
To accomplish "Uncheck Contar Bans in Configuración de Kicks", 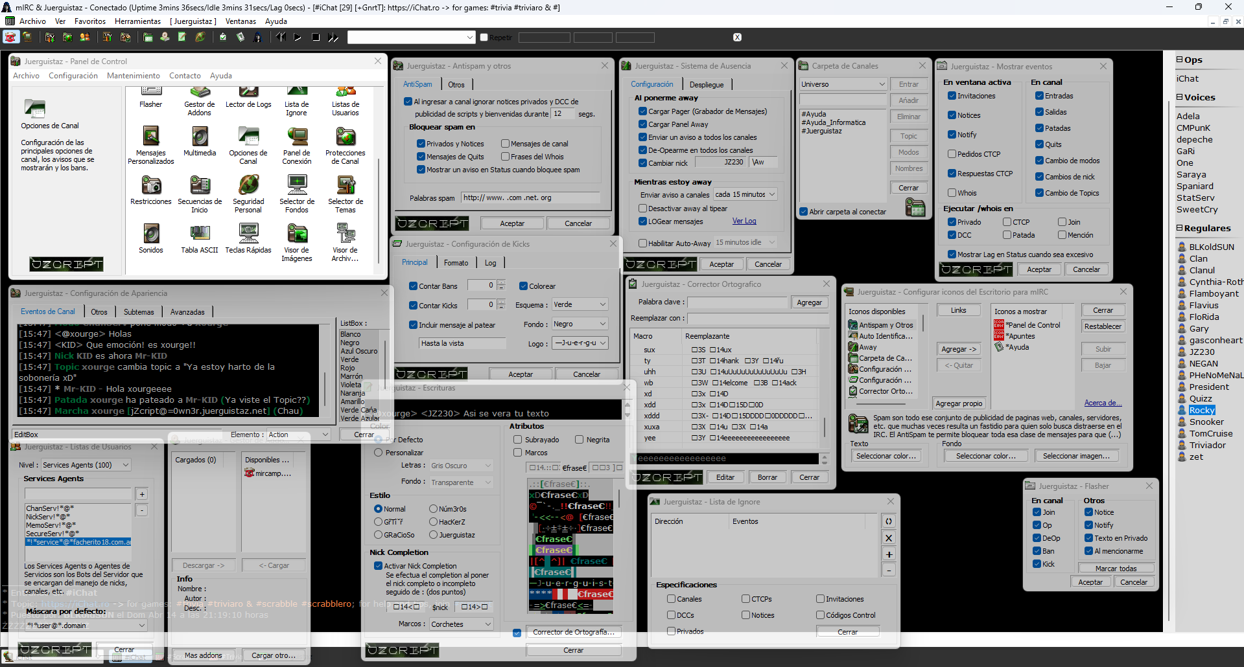I will tap(414, 286).
